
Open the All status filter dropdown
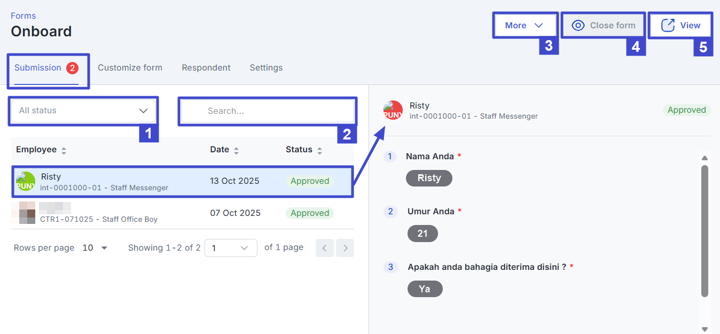(83, 111)
